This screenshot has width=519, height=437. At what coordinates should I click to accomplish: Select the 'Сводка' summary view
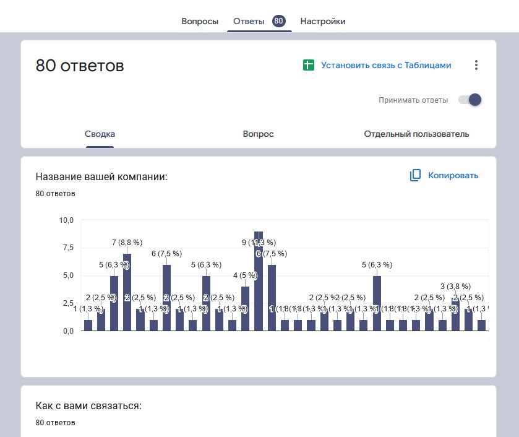(x=100, y=134)
